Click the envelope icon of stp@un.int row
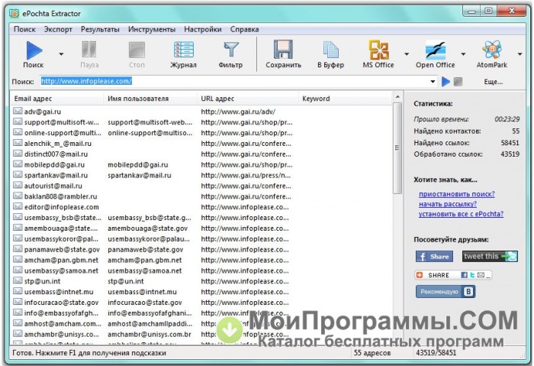The height and width of the screenshot is (366, 534). [18, 280]
